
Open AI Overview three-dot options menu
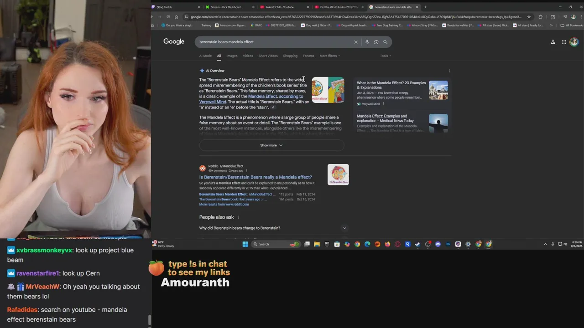coord(449,71)
